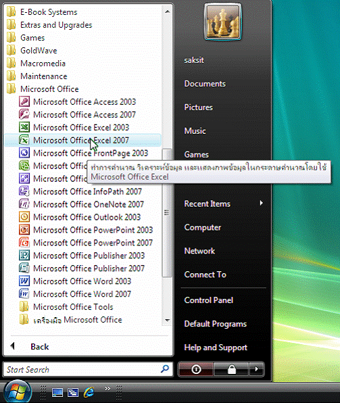340x403 pixels.
Task: Expand the Maintenance folder
Action: (37, 76)
